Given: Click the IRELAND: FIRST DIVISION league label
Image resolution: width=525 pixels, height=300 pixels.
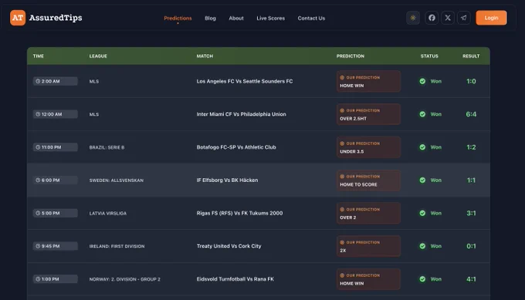Looking at the screenshot, I should [117, 246].
